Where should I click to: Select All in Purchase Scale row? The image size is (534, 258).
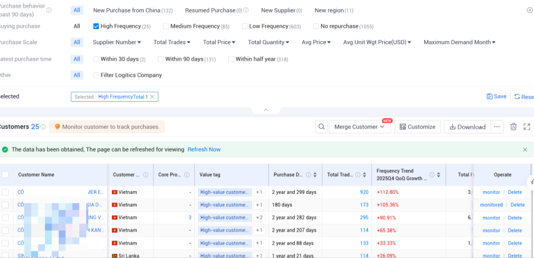pos(77,42)
